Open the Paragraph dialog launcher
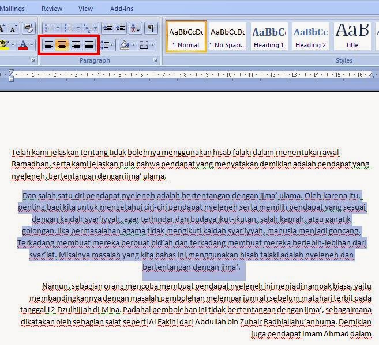Screen dimensions: 379x345 (x=155, y=60)
